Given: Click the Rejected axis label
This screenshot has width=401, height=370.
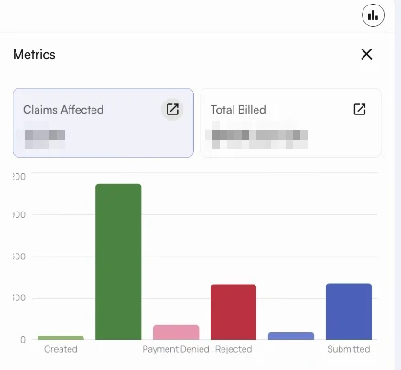Looking at the screenshot, I should 233,349.
